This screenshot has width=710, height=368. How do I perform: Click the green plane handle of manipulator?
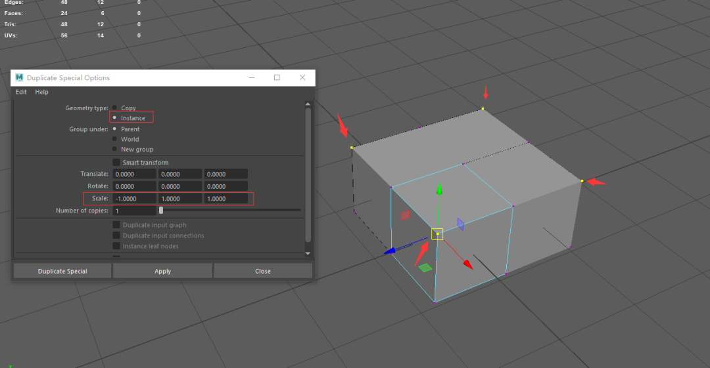[425, 268]
